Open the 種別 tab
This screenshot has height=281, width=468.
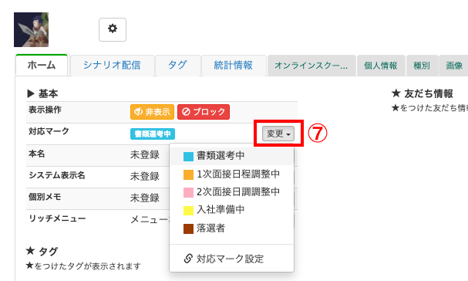tap(422, 66)
